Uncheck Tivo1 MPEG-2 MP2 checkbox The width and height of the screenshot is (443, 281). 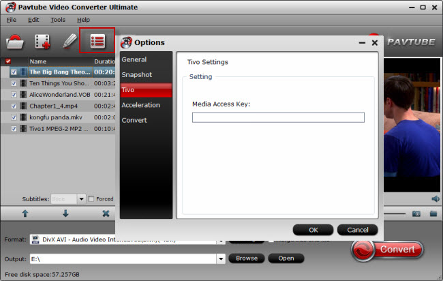tap(14, 129)
